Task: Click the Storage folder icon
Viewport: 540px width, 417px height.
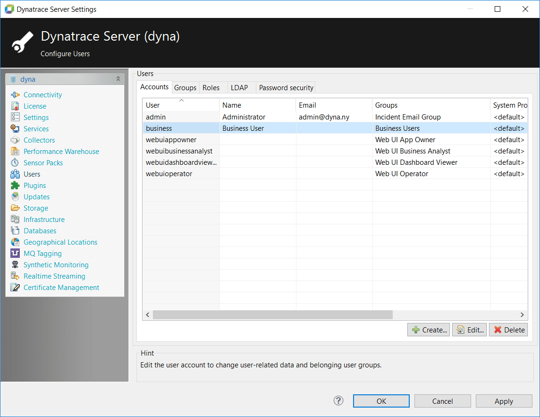Action: coord(15,208)
